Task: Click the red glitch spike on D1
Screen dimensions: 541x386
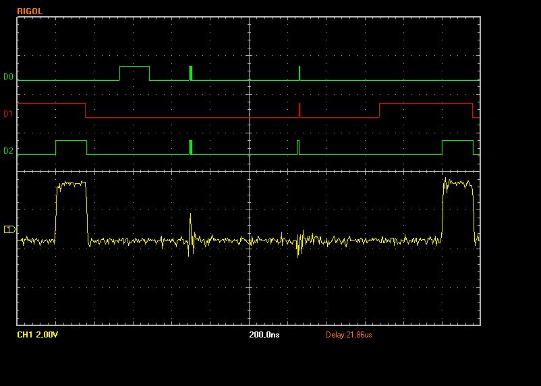Action: coord(300,110)
